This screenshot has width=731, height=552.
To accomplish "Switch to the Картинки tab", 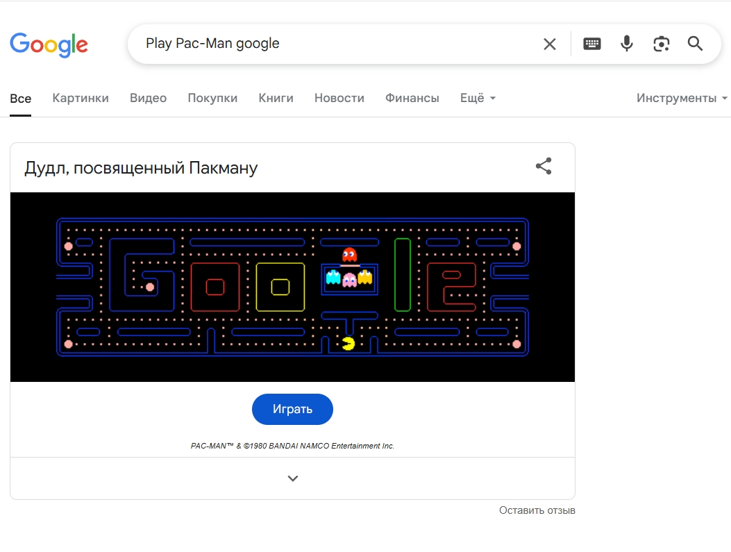I will (x=81, y=98).
